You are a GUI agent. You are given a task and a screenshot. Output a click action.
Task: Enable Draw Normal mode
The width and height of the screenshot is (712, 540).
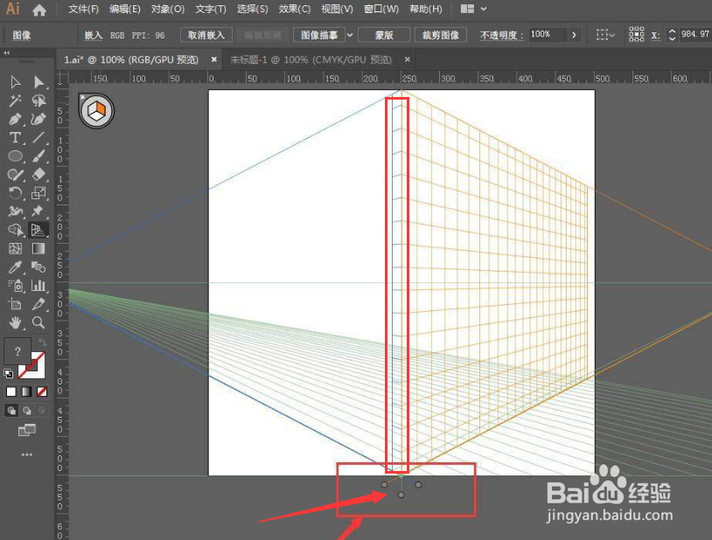(x=11, y=411)
